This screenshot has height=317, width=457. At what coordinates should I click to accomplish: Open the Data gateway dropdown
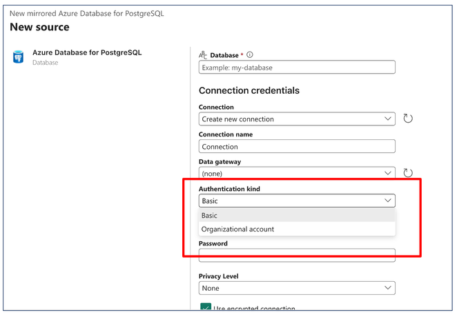(297, 173)
